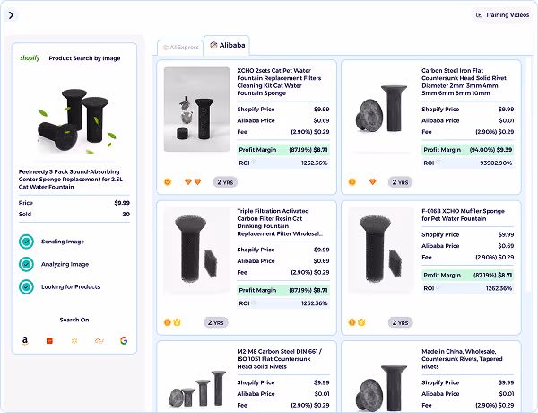The height and width of the screenshot is (413, 538).
Task: Open F-0168 XCHO Muffler Sponge title
Action: tap(463, 215)
